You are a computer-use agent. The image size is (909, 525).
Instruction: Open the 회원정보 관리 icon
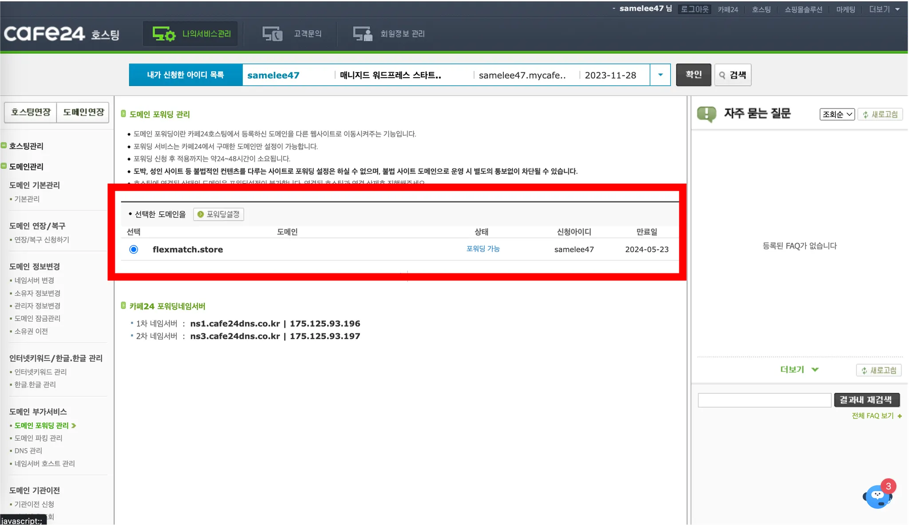coord(363,34)
